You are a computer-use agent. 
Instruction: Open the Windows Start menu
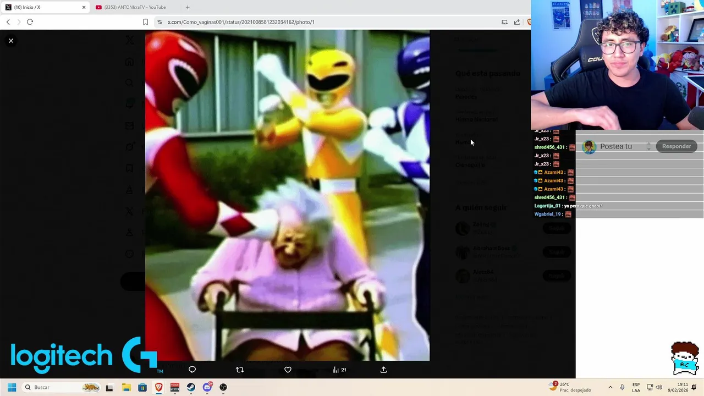point(12,387)
